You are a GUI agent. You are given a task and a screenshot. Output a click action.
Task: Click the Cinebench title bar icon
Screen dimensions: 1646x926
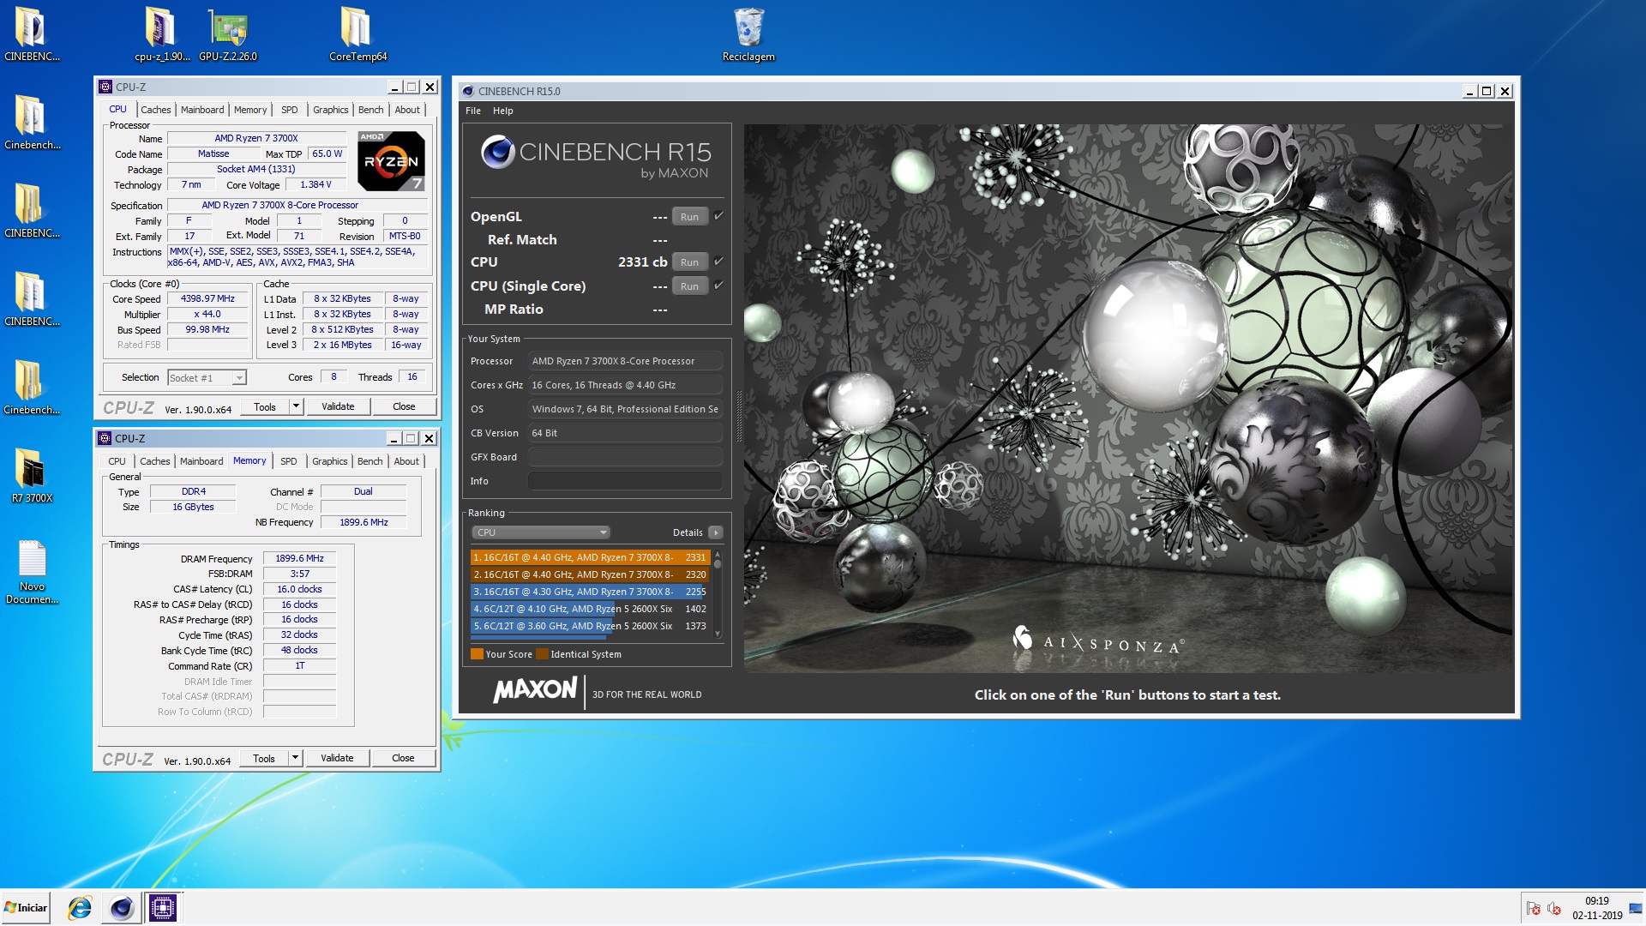point(467,91)
